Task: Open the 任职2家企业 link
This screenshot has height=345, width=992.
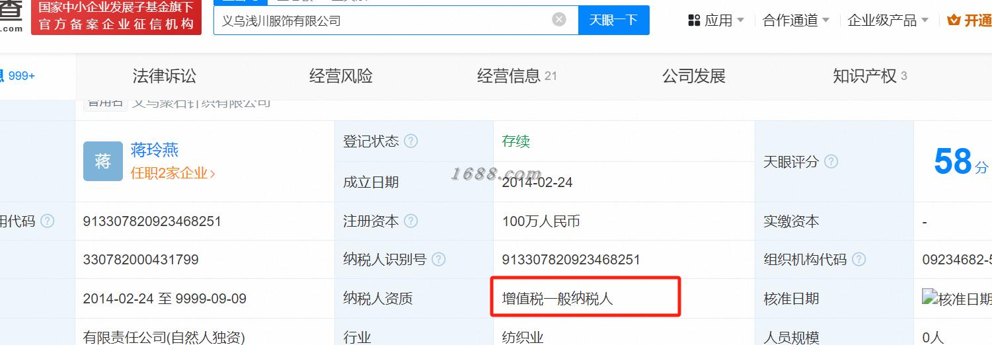Action: tap(173, 173)
